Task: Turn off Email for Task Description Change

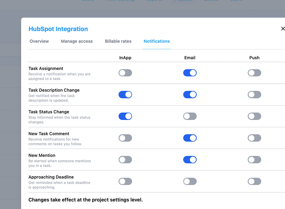Action: pyautogui.click(x=190, y=95)
